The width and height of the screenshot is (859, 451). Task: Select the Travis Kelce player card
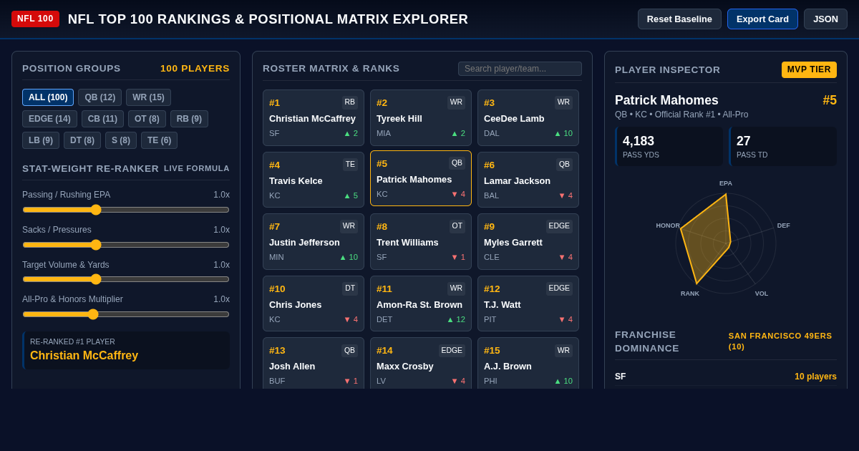click(314, 180)
